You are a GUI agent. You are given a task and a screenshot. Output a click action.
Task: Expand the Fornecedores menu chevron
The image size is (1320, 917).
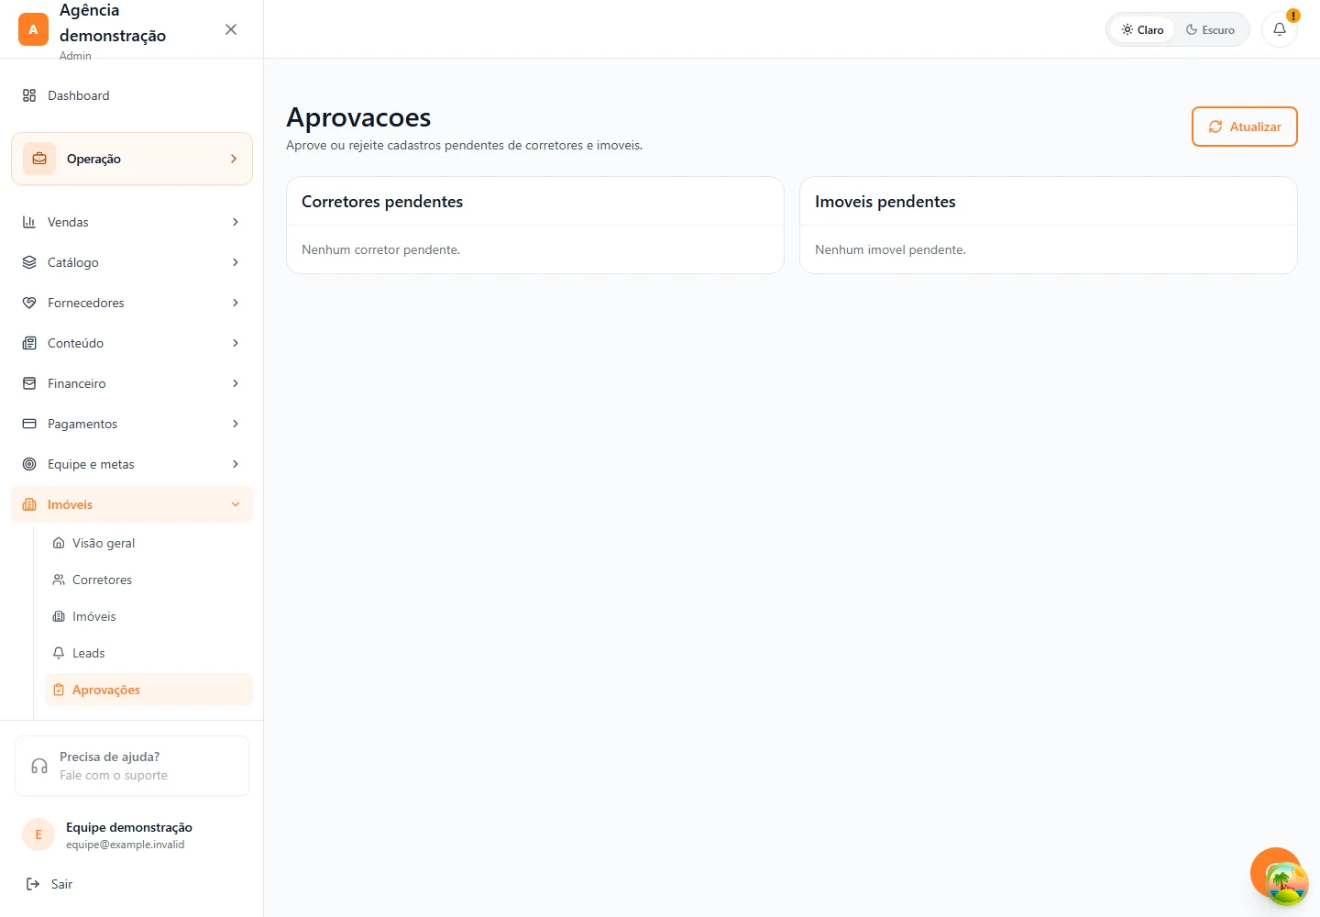pyautogui.click(x=236, y=303)
